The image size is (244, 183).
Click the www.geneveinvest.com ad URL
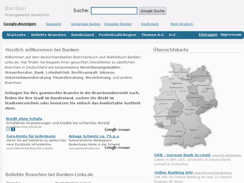[84, 148]
